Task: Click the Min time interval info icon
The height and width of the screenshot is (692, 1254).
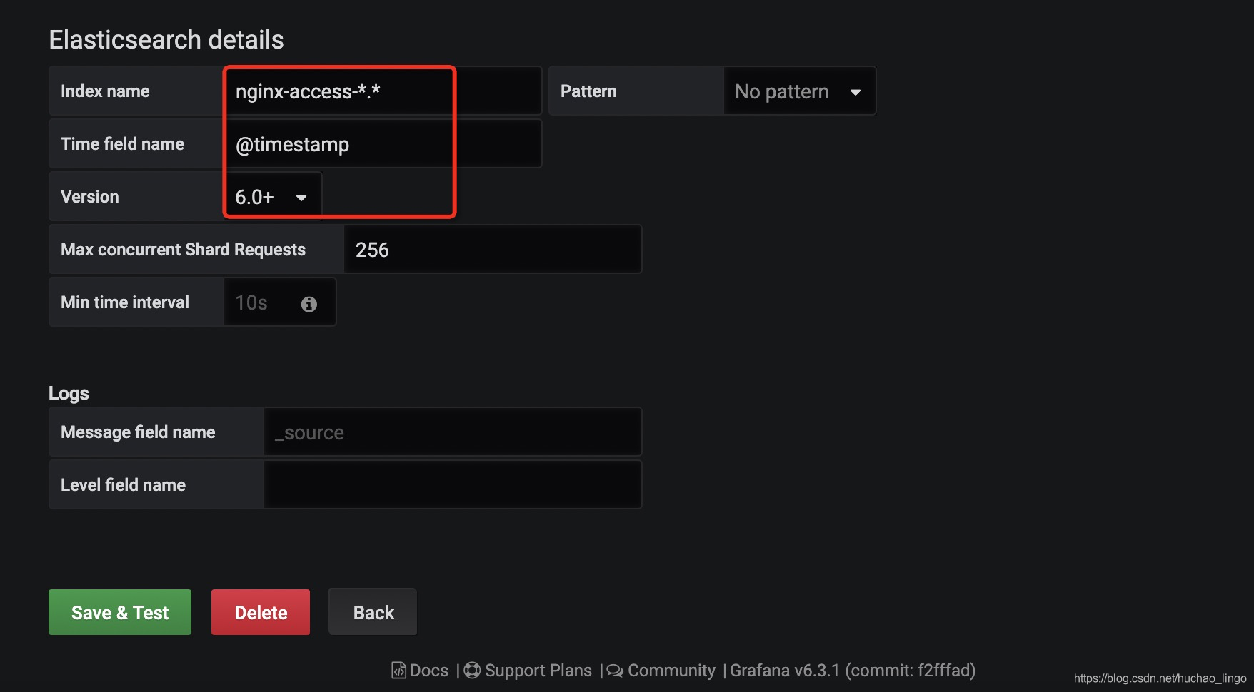Action: click(x=309, y=304)
